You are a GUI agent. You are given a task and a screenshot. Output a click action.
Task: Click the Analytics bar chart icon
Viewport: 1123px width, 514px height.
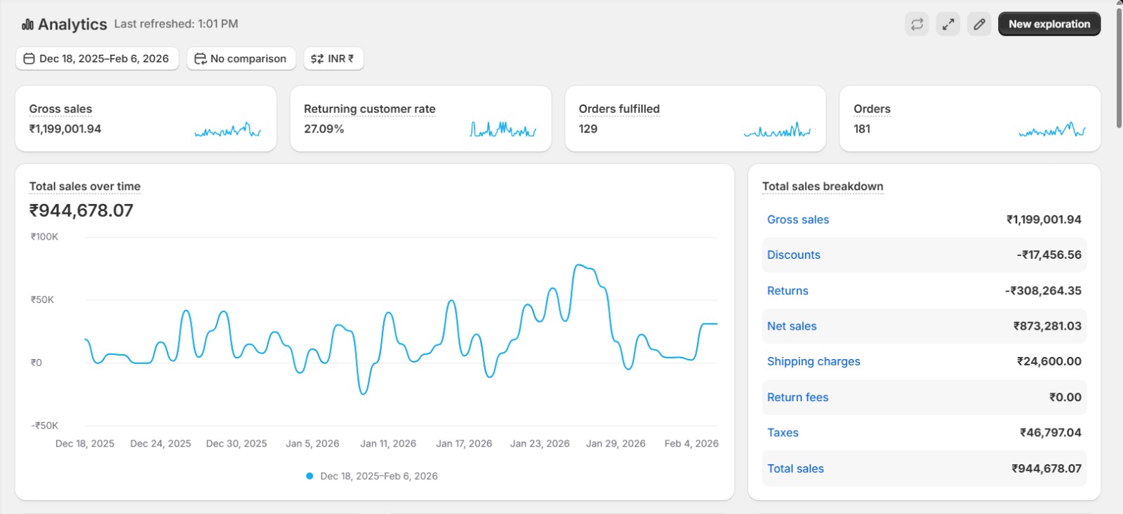(x=27, y=25)
